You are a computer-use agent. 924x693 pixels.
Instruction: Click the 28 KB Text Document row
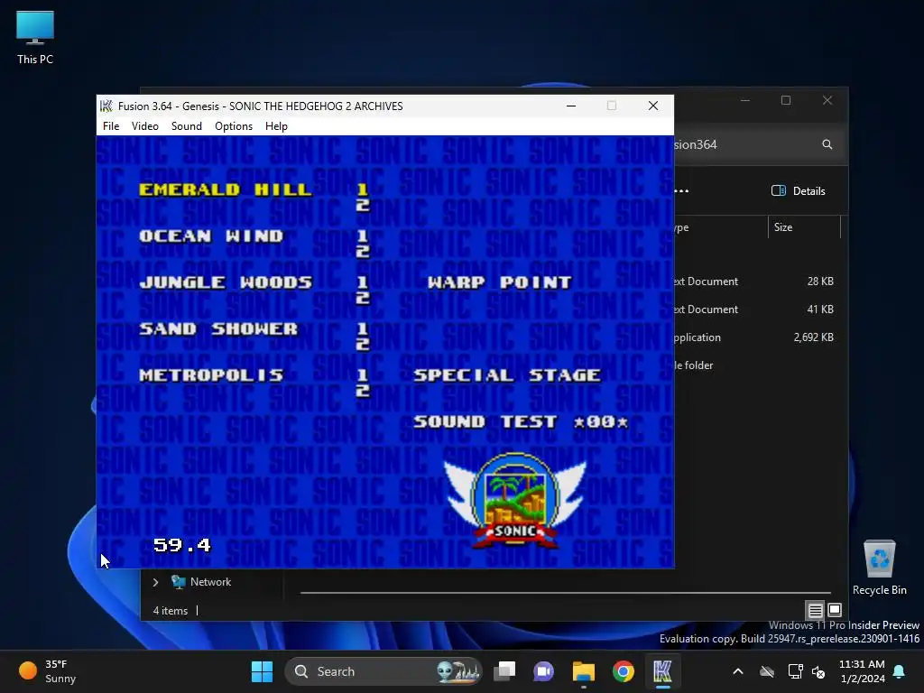tap(757, 282)
